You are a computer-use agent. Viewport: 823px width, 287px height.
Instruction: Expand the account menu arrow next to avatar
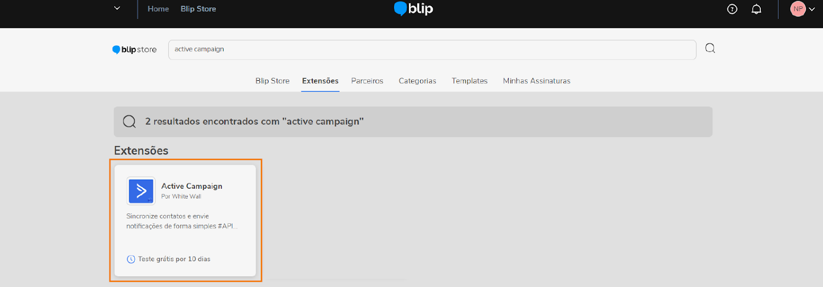tap(812, 9)
